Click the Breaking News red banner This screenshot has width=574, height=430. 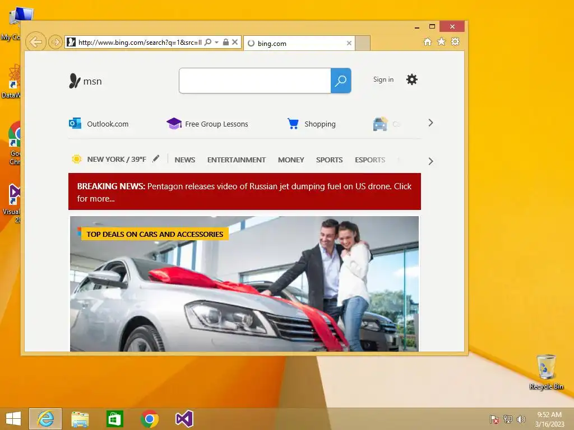tap(244, 191)
